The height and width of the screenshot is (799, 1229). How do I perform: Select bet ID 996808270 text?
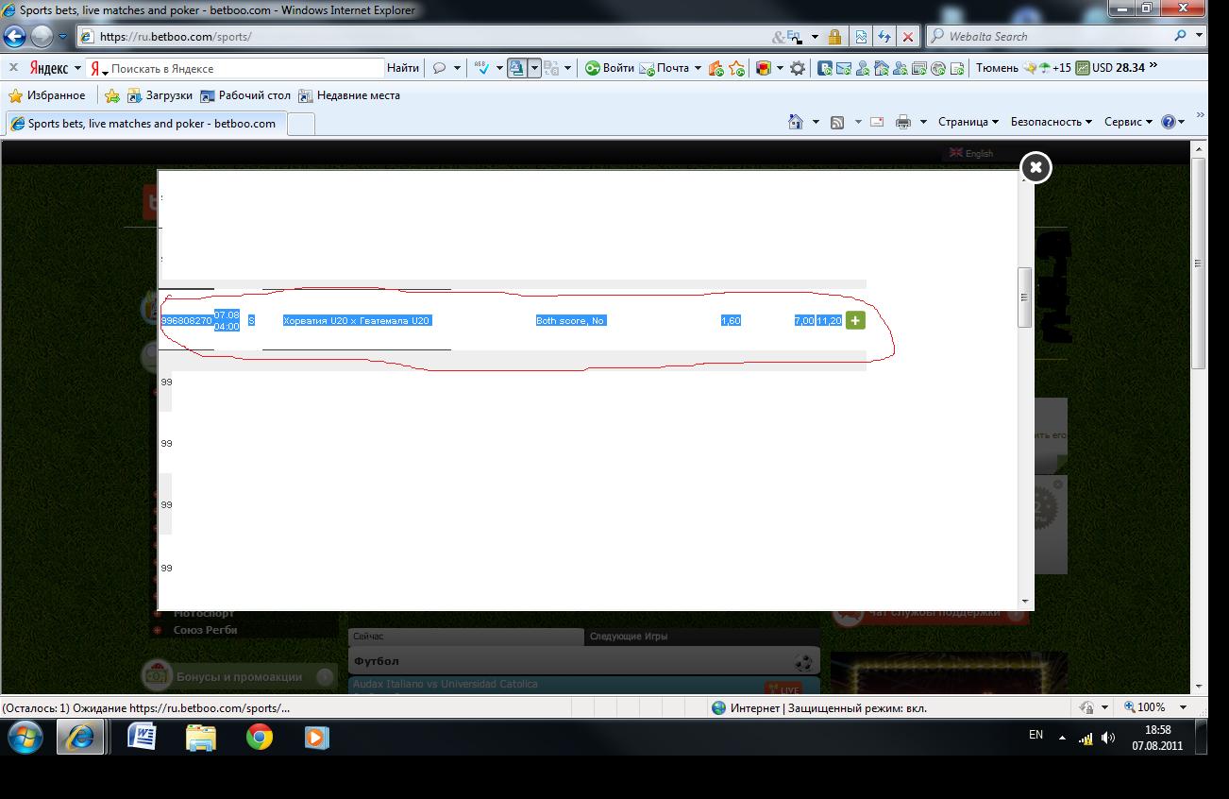pyautogui.click(x=186, y=321)
